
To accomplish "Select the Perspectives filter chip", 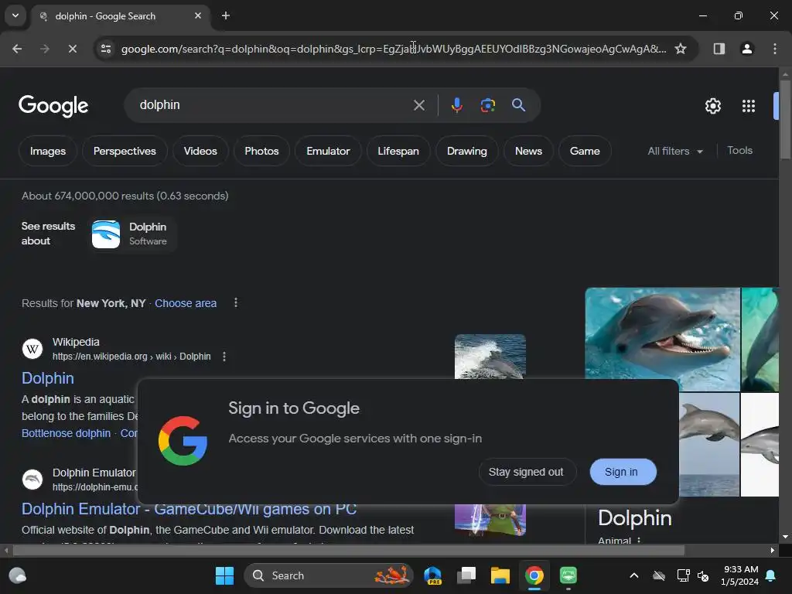I will point(125,151).
